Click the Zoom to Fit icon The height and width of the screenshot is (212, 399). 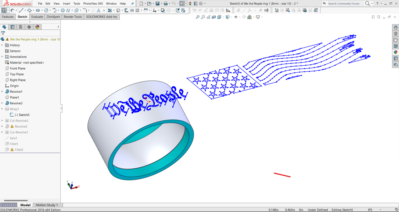[x=197, y=17]
